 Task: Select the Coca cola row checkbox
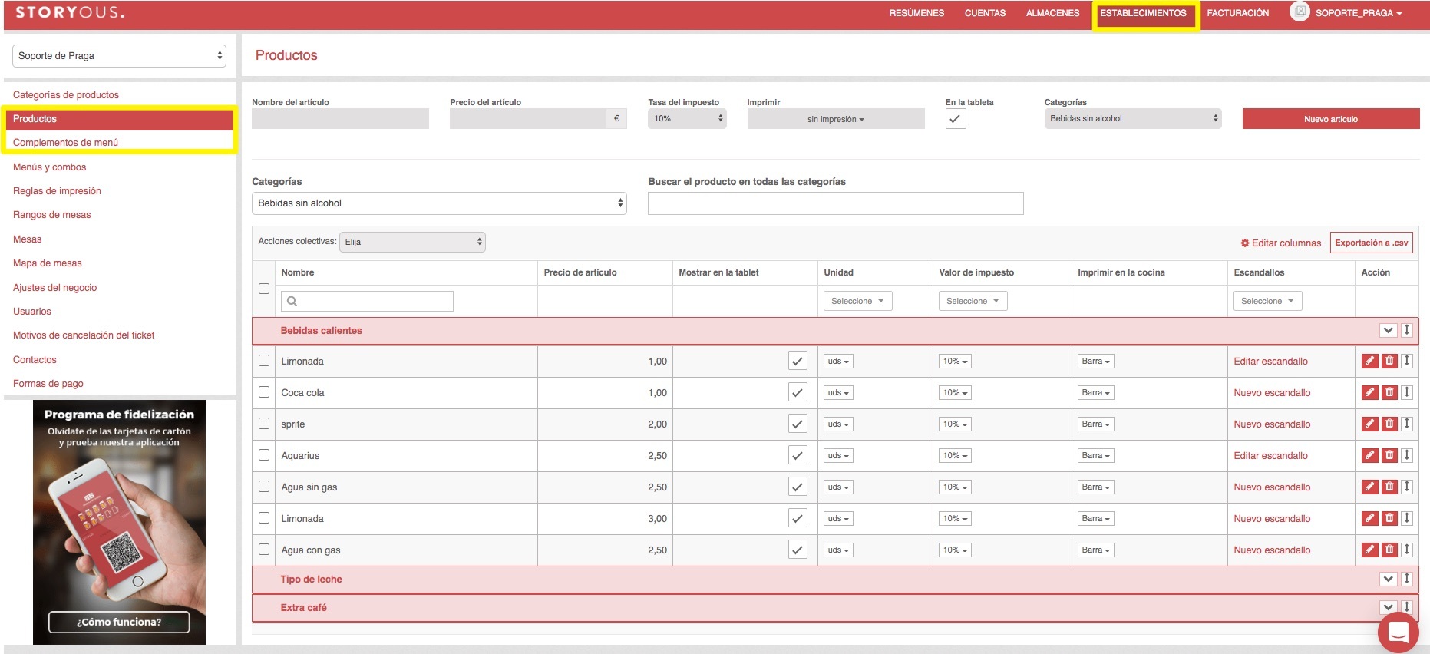pos(264,392)
